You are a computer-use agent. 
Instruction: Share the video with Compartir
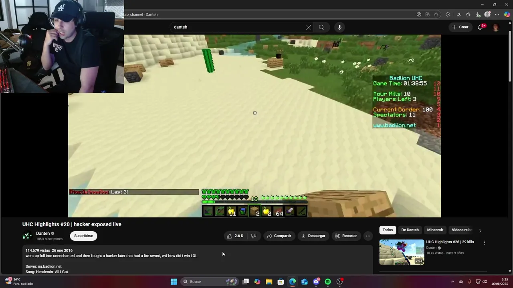(279, 236)
